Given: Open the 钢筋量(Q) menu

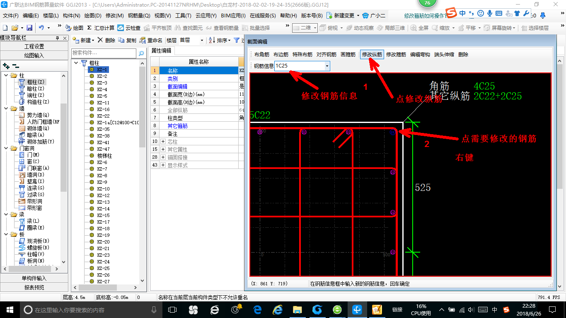Looking at the screenshot, I should pos(139,16).
